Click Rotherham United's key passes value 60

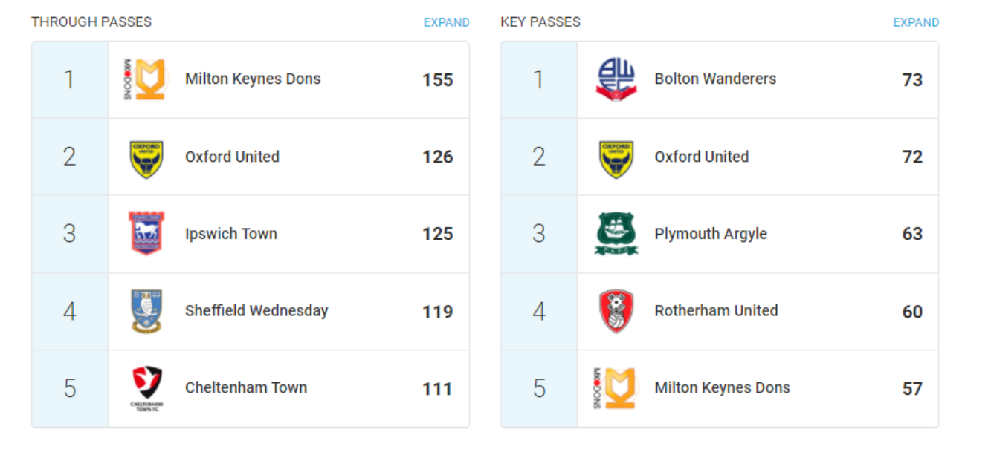pyautogui.click(x=912, y=312)
